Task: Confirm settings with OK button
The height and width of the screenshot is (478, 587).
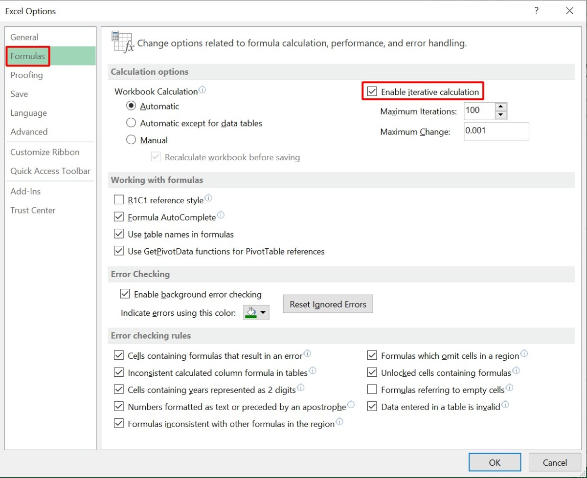Action: tap(495, 462)
